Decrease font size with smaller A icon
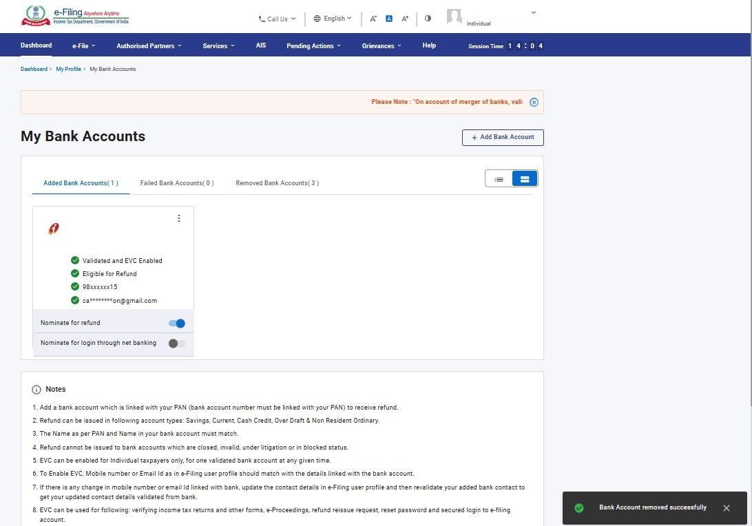The width and height of the screenshot is (752, 526). (373, 19)
